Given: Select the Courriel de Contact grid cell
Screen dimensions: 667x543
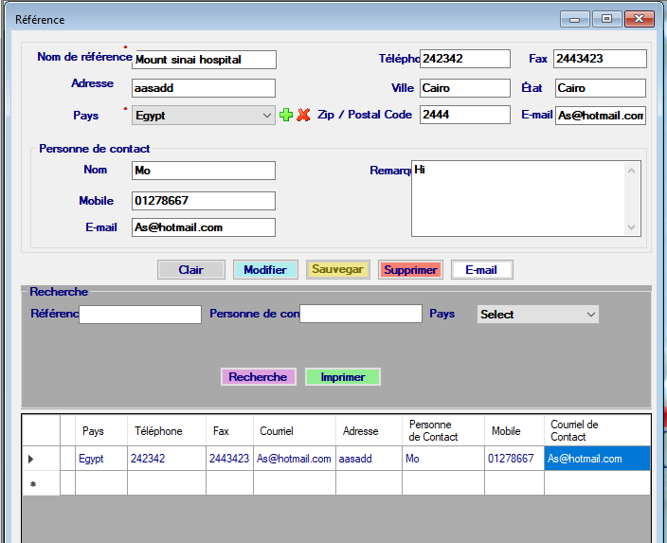Looking at the screenshot, I should (x=598, y=459).
